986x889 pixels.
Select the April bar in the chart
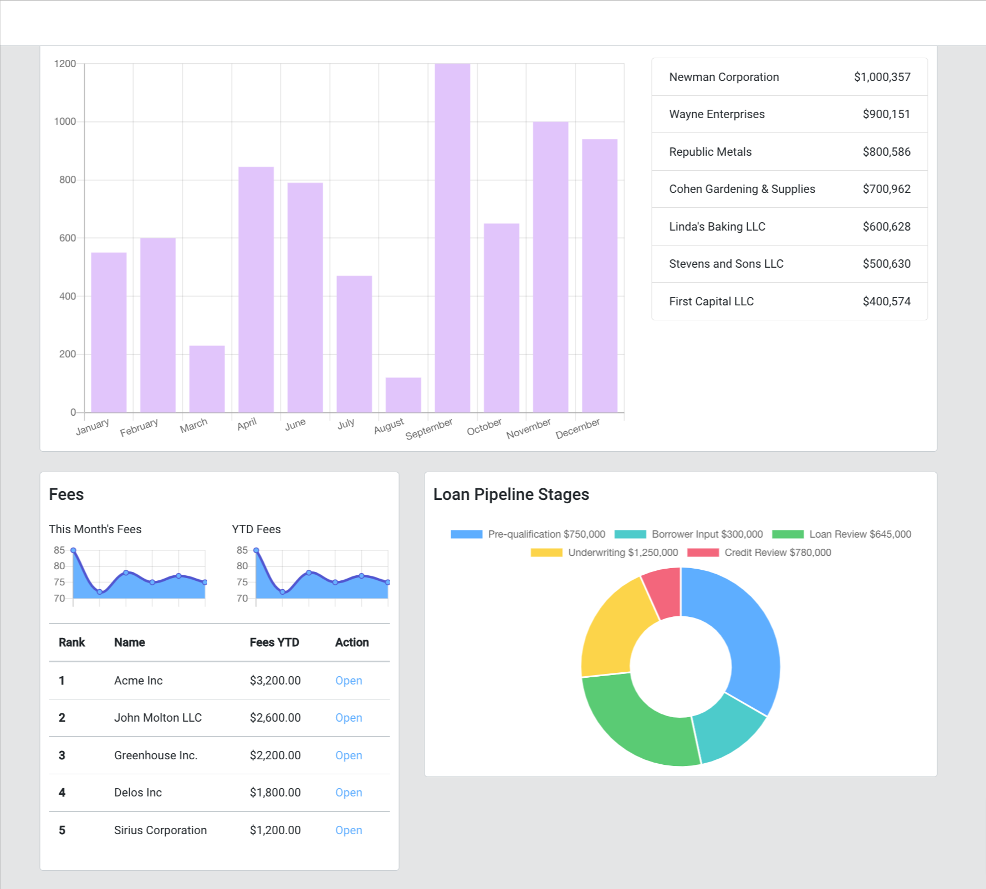point(256,289)
